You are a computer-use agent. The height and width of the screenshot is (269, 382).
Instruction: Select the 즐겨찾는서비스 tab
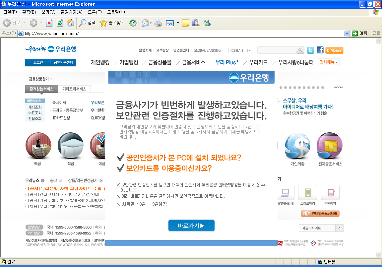tap(41, 89)
